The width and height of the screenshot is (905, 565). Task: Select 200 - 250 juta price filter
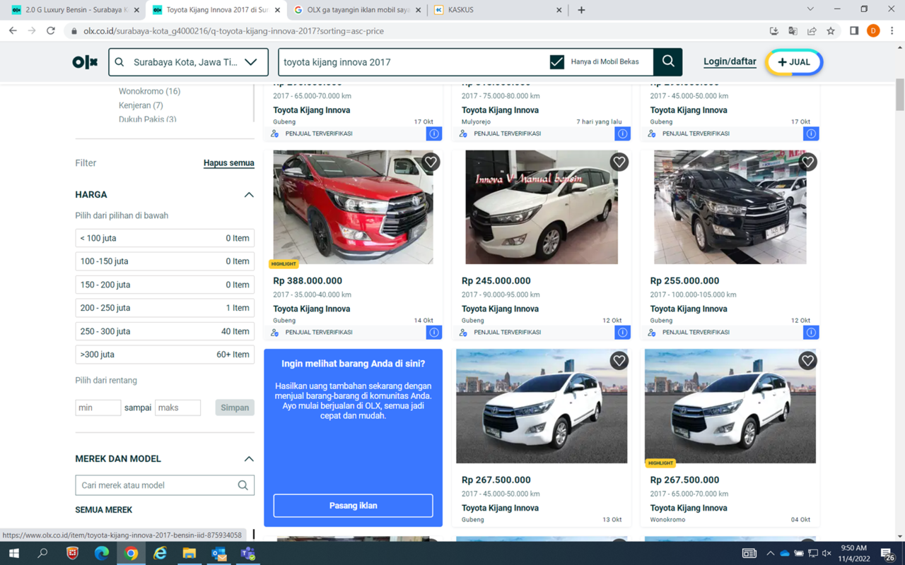(165, 308)
